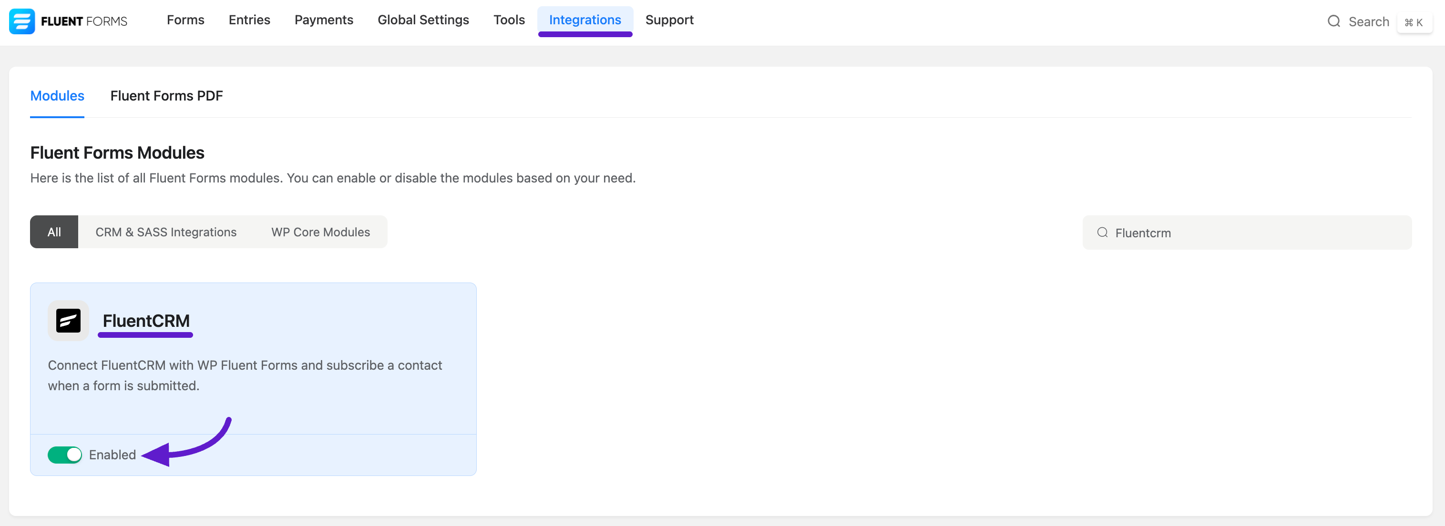
Task: Click the FluentCRM description text
Action: click(x=245, y=375)
